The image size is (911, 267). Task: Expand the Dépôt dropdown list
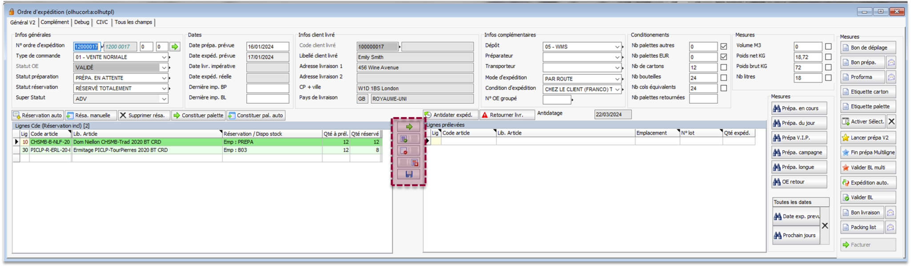[x=617, y=47]
